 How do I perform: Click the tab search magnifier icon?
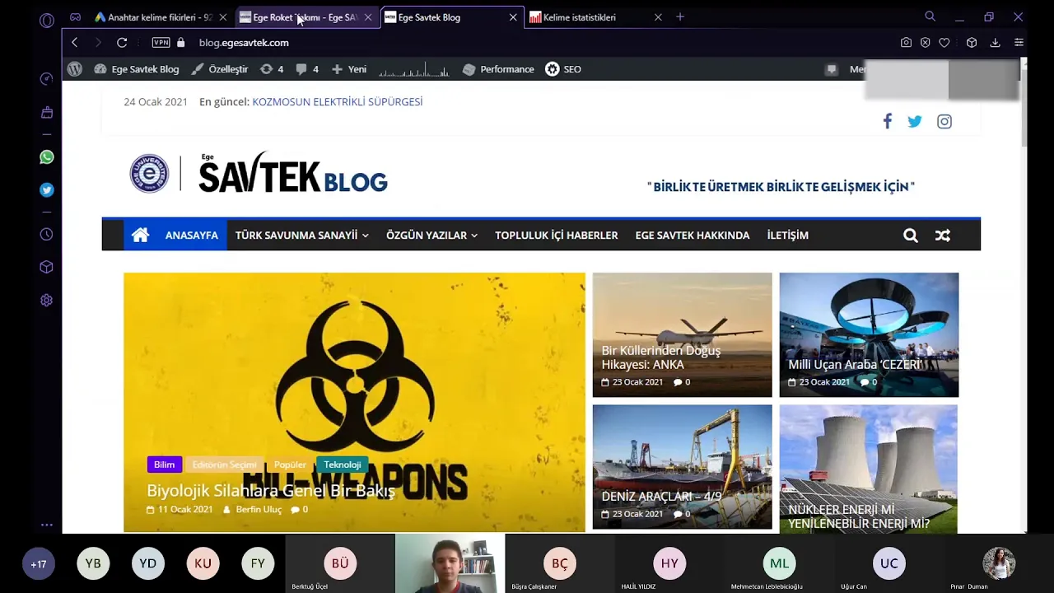point(930,16)
